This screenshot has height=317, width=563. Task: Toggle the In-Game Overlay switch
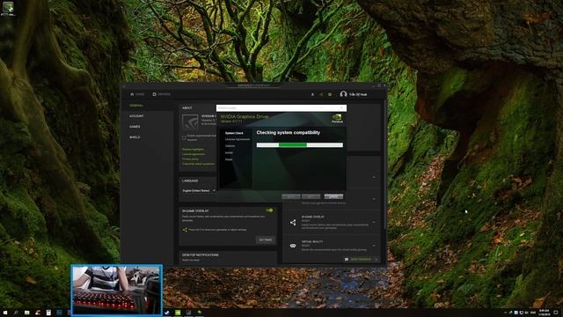[270, 210]
